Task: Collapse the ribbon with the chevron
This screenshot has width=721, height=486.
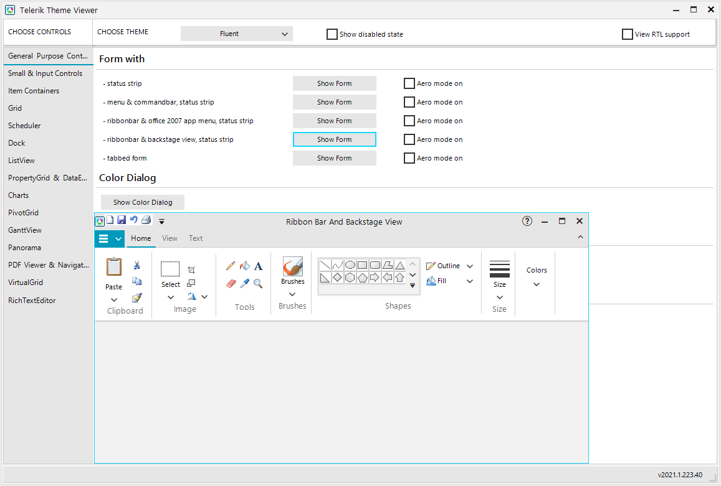Action: click(x=580, y=237)
